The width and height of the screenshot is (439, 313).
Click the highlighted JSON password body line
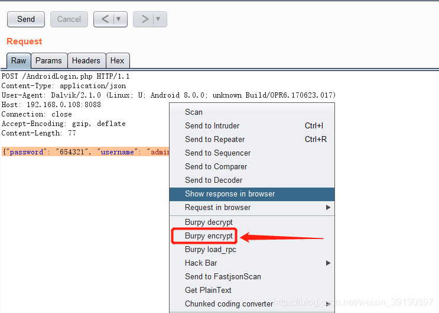[x=86, y=152]
